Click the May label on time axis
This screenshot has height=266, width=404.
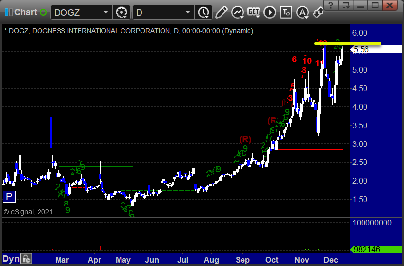(123, 260)
